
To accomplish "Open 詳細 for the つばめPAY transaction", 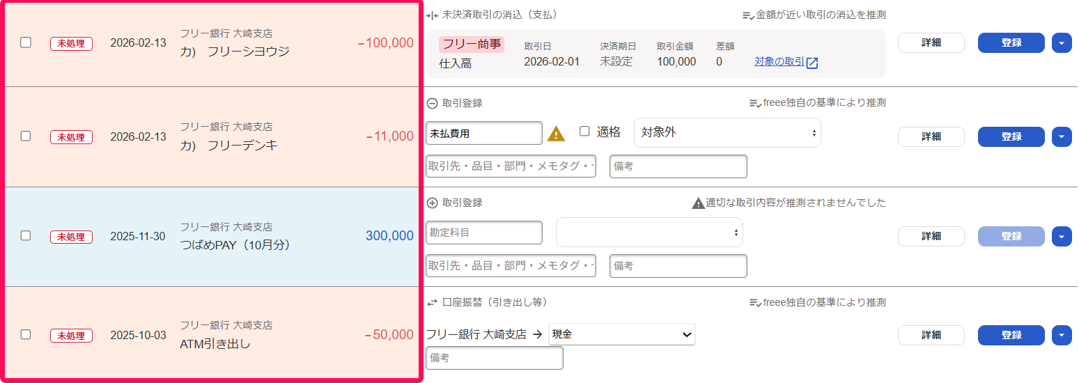I will [x=931, y=236].
